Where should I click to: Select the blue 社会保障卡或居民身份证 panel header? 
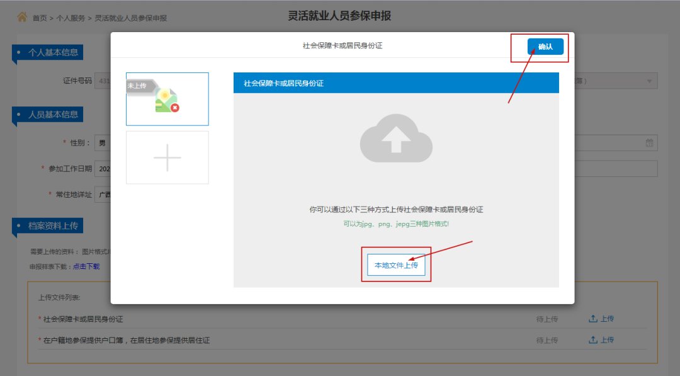(x=396, y=83)
